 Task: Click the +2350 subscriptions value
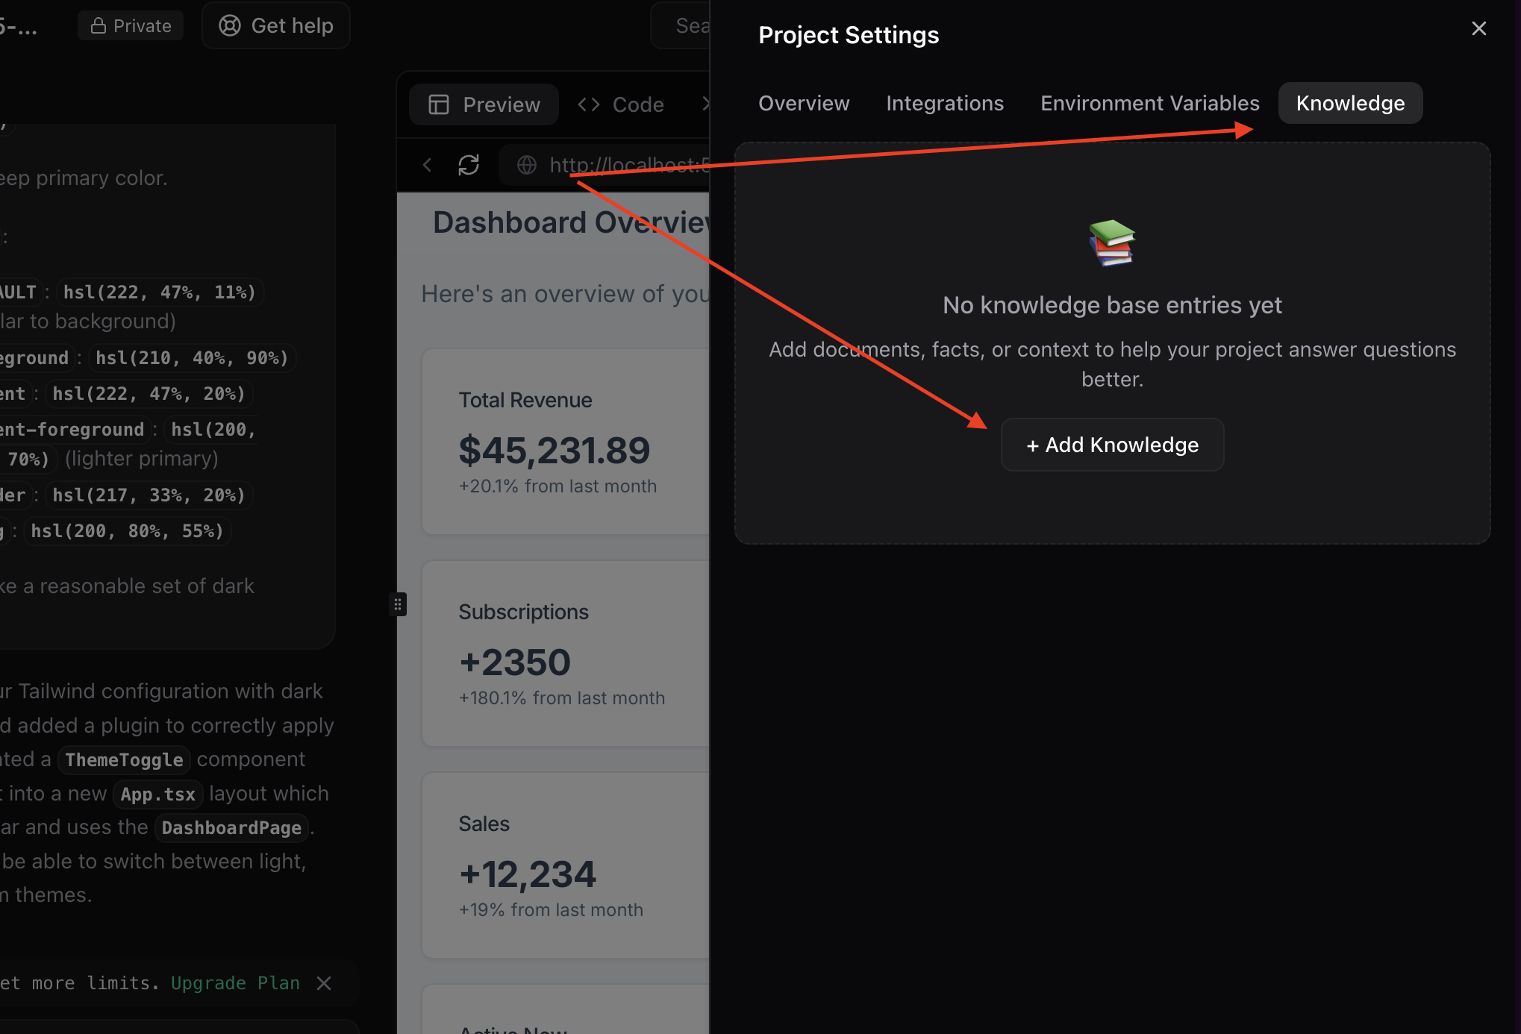coord(515,662)
